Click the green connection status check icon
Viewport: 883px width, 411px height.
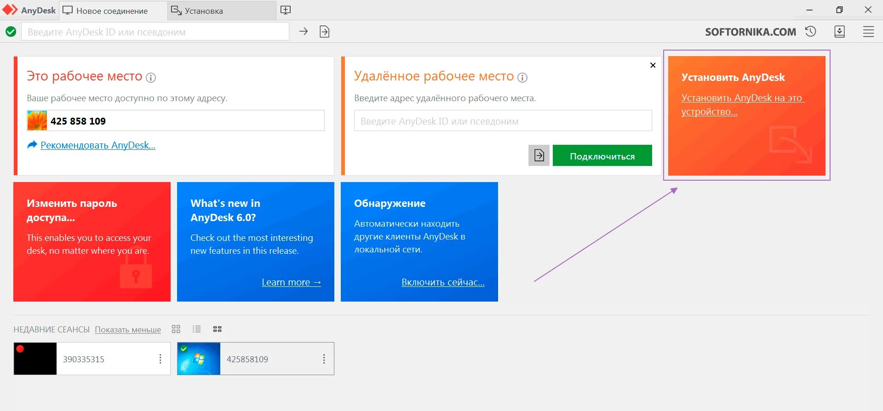pyautogui.click(x=11, y=32)
